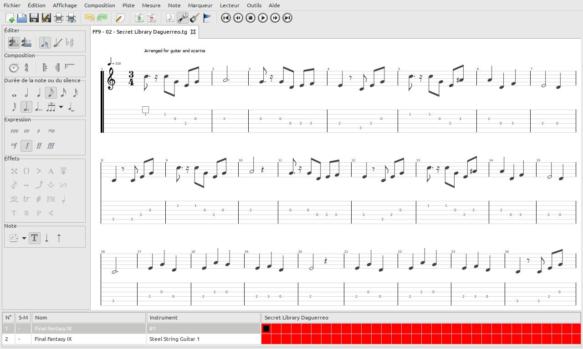Select half note duration

point(26,93)
